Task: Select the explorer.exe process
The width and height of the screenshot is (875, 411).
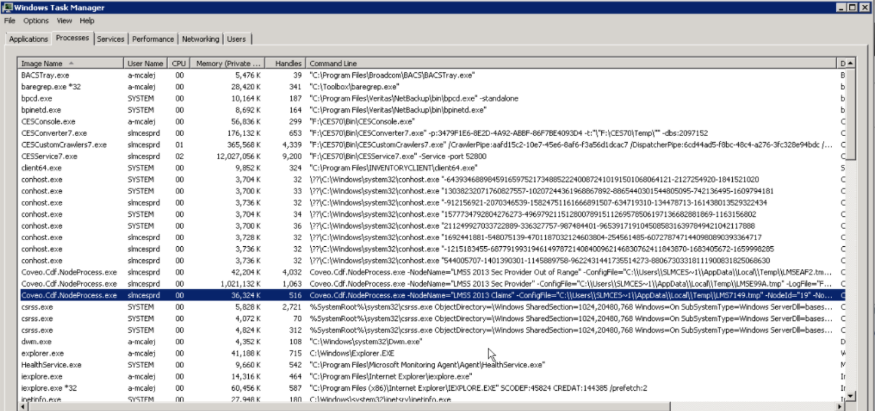Action: point(432,353)
